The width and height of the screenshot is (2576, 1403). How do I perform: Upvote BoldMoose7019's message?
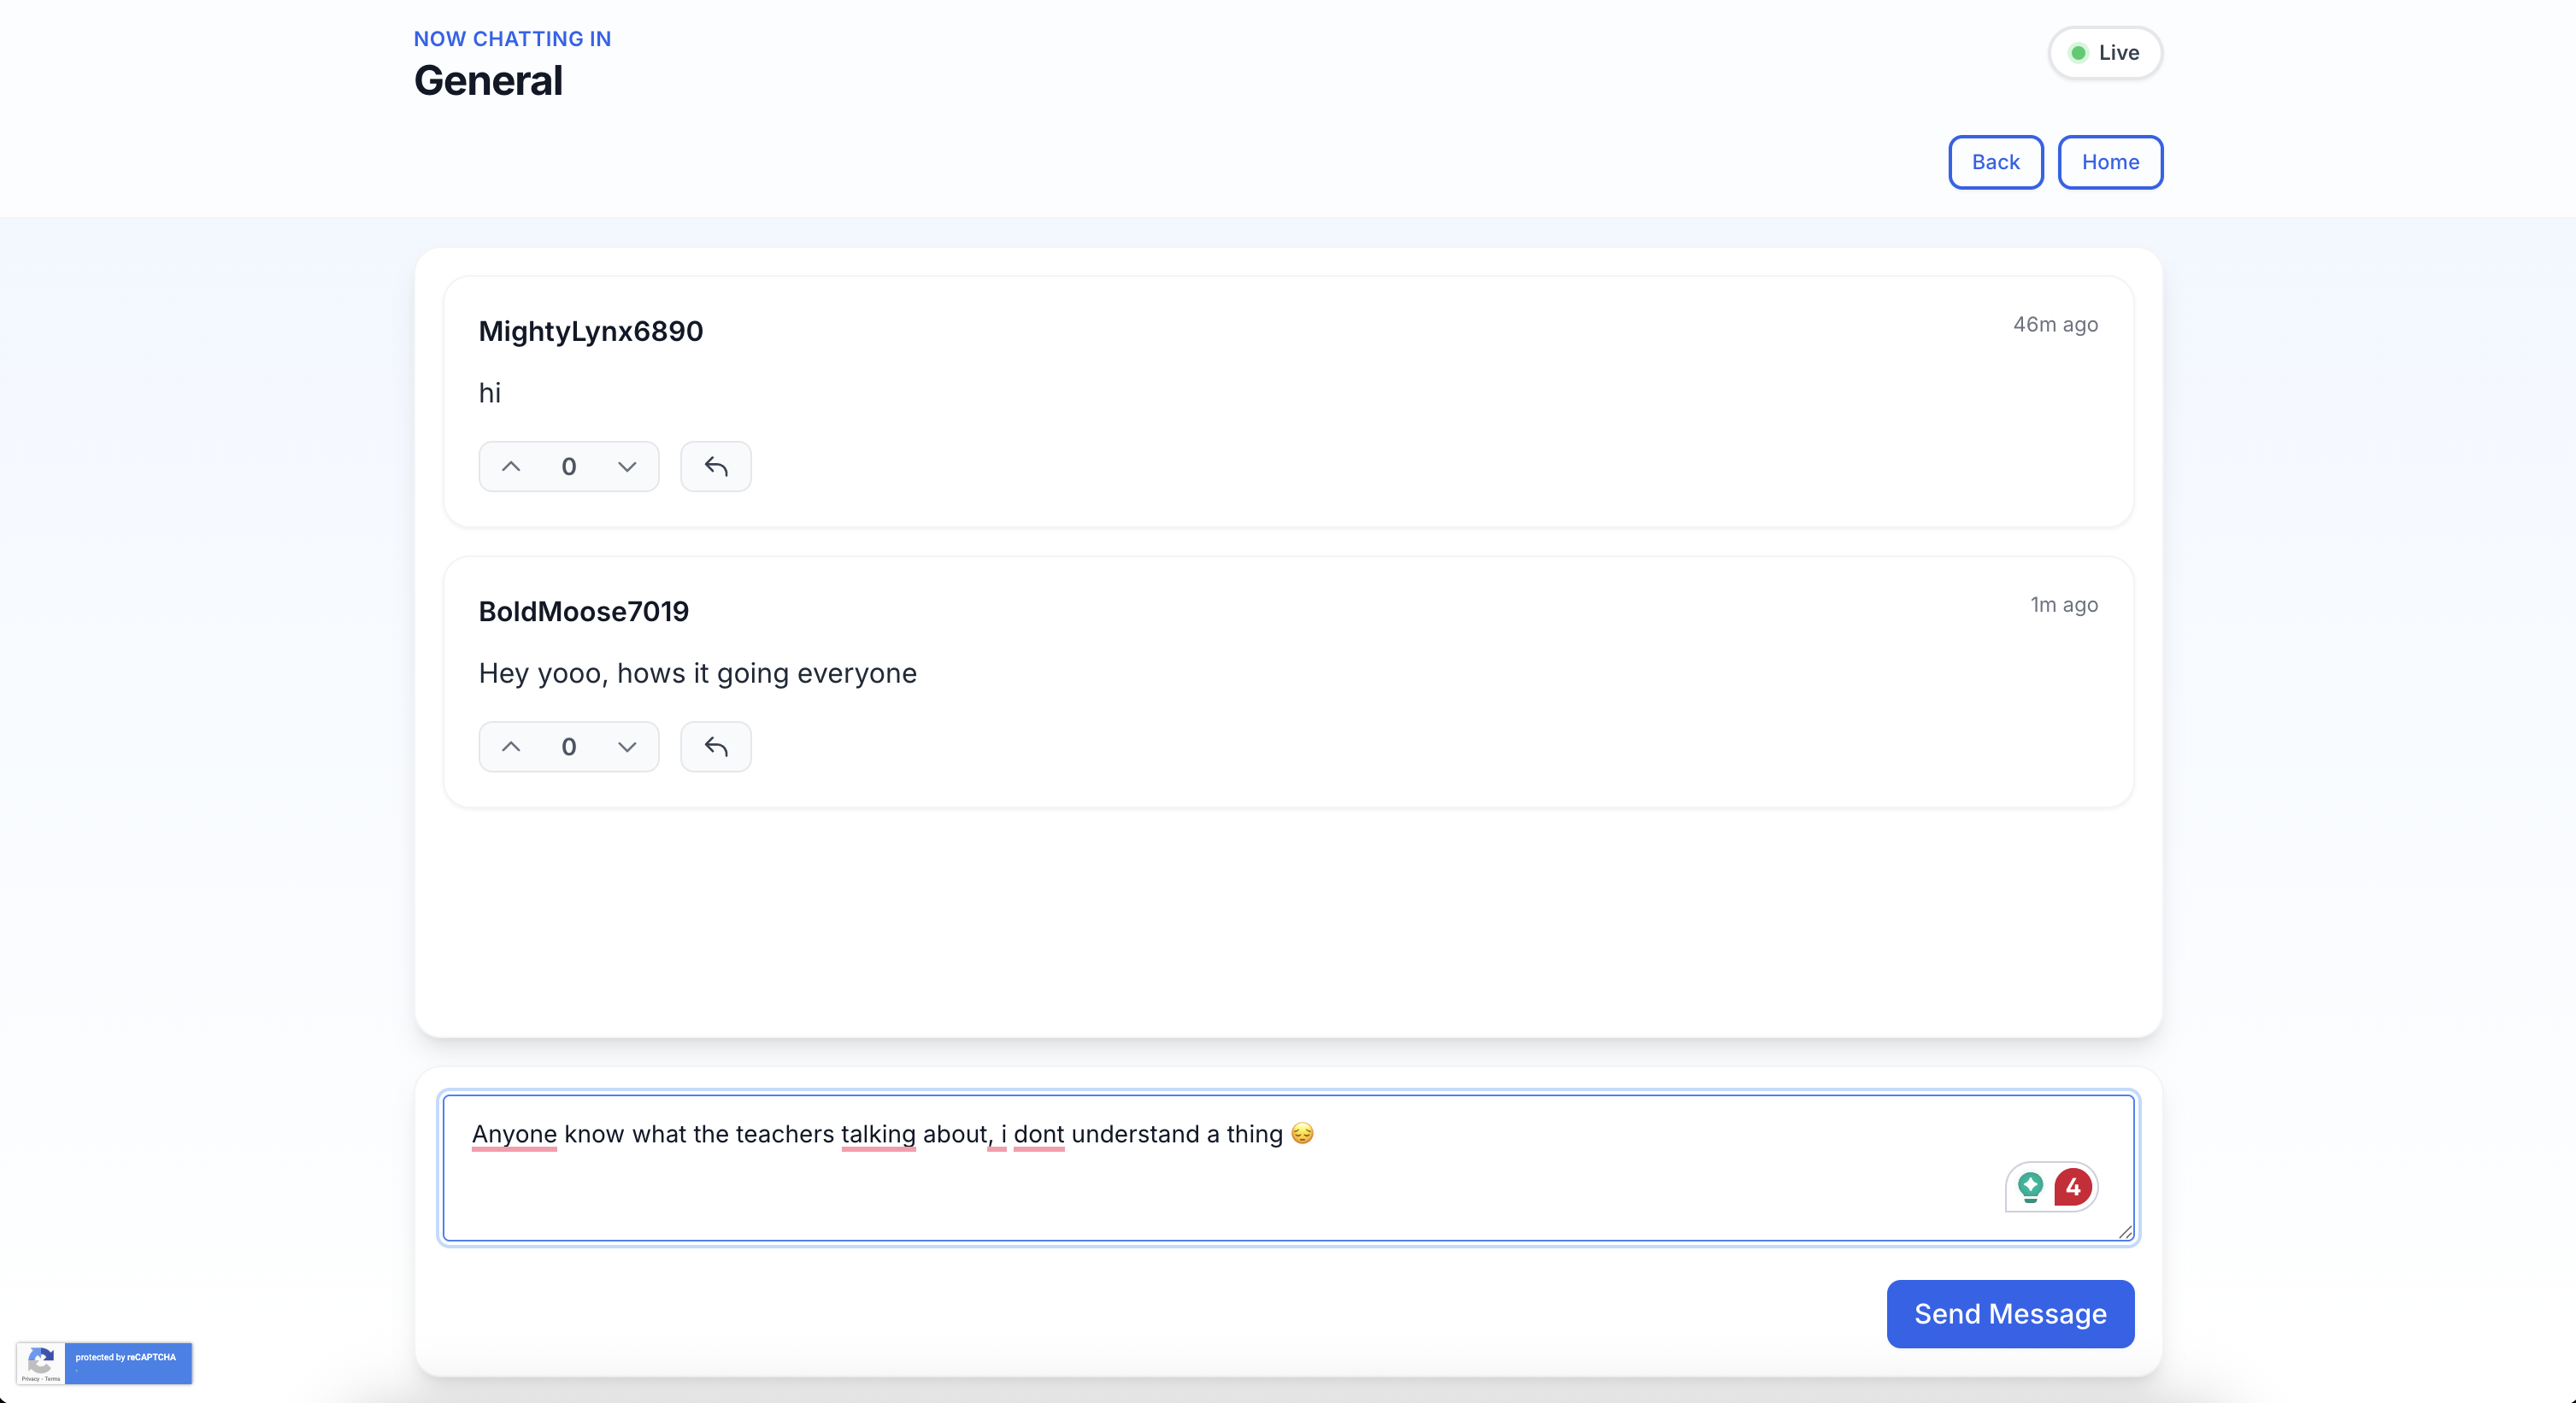[x=511, y=746]
